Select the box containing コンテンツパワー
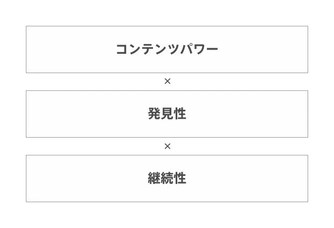Screen dimensions: 334x228 pyautogui.click(x=167, y=49)
